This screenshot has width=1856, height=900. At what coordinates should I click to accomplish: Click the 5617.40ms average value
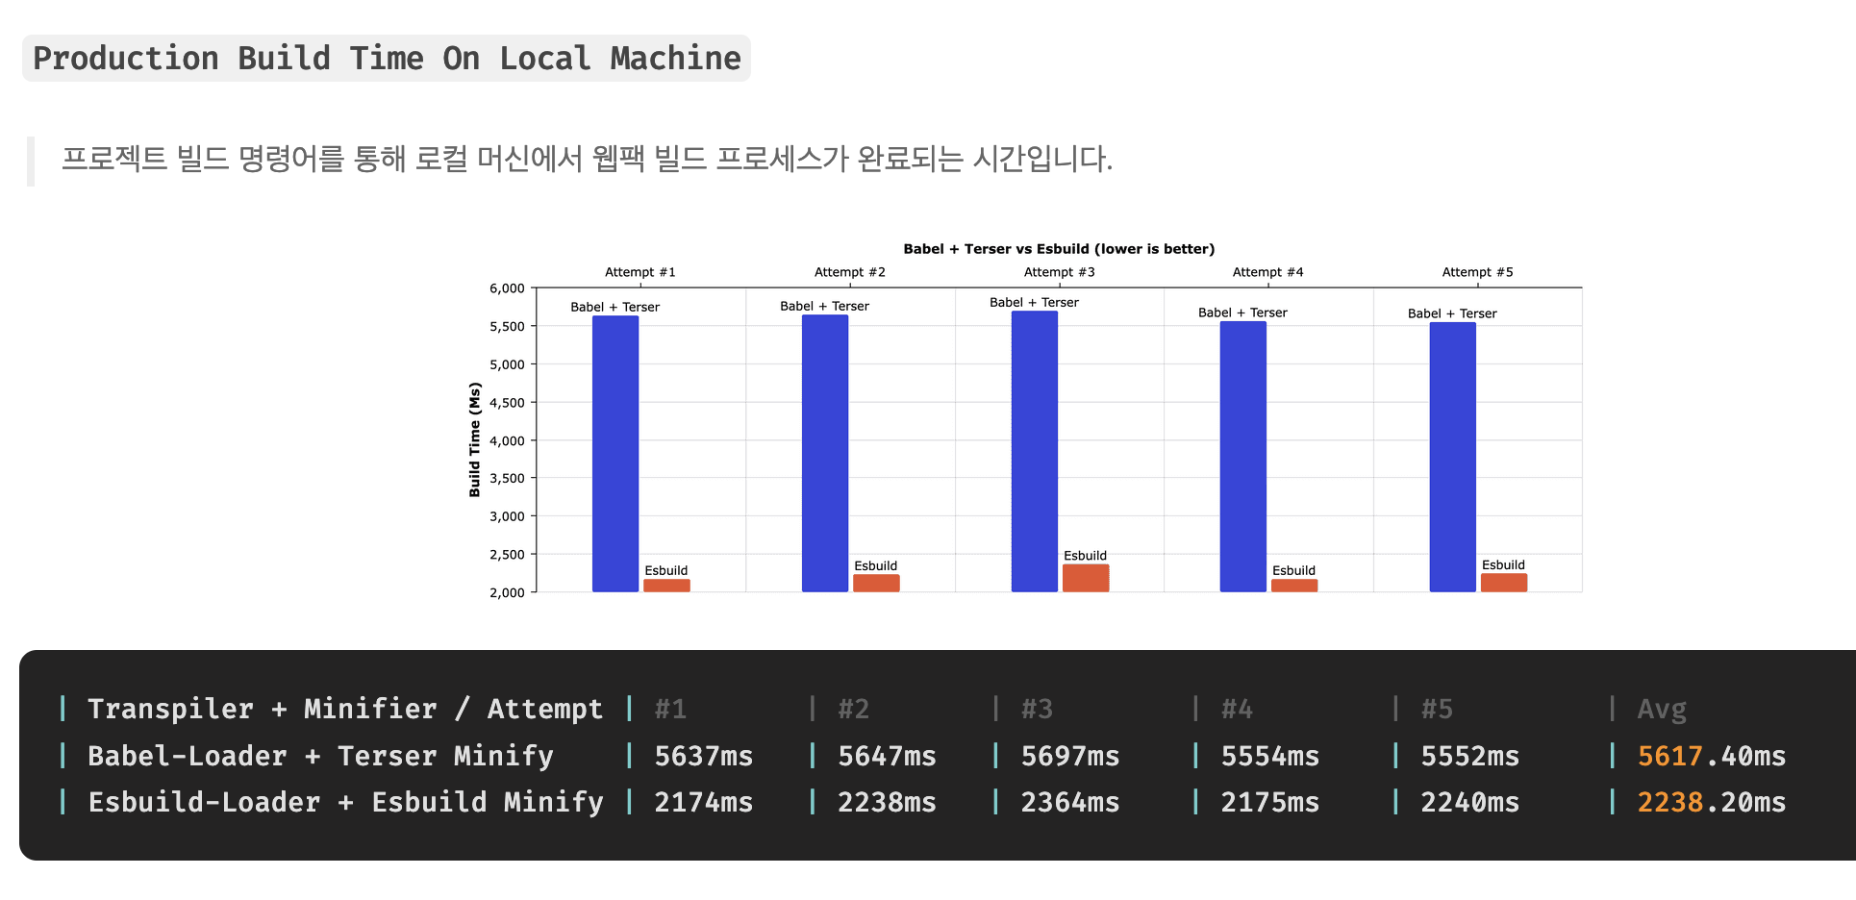tap(1712, 756)
